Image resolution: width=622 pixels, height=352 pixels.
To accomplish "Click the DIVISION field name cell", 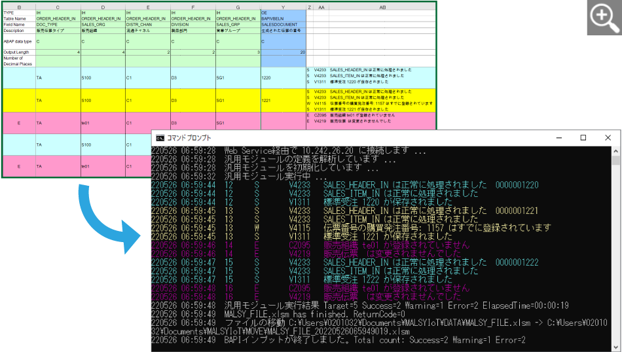I will (193, 25).
